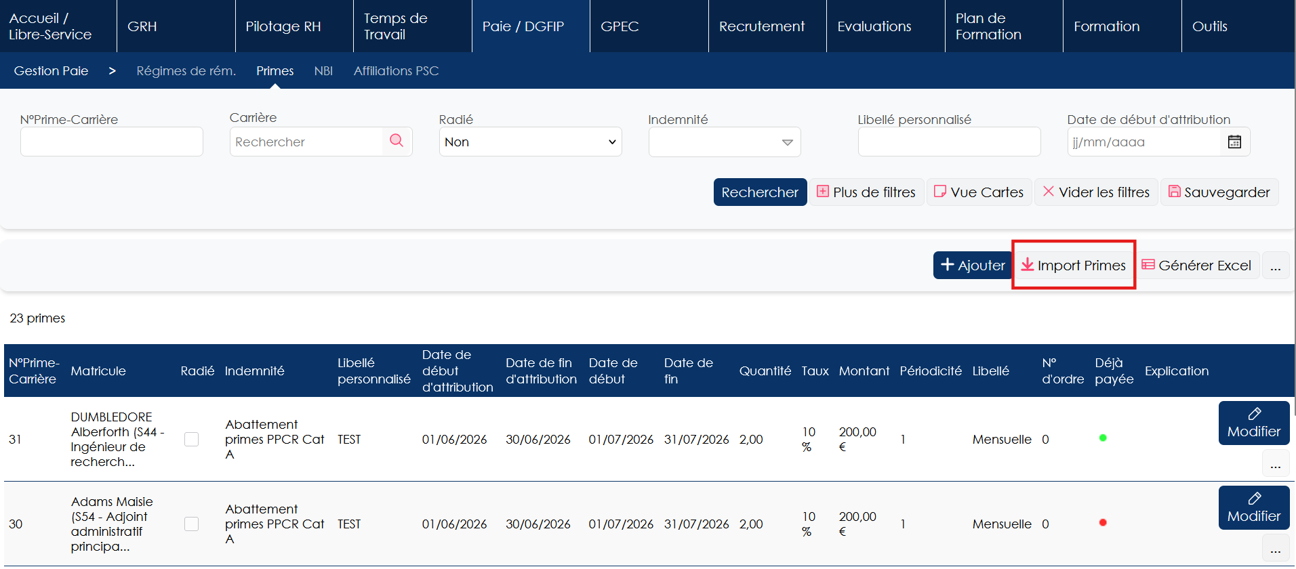1296x569 pixels.
Task: Open ellipsis menu for prime 30
Action: (1275, 548)
